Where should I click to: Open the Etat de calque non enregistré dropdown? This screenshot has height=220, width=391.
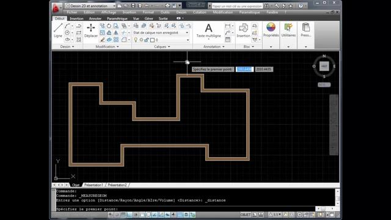tap(161, 32)
